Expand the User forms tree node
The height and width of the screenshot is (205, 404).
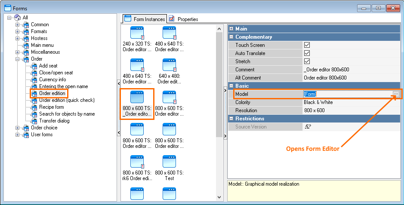point(18,135)
